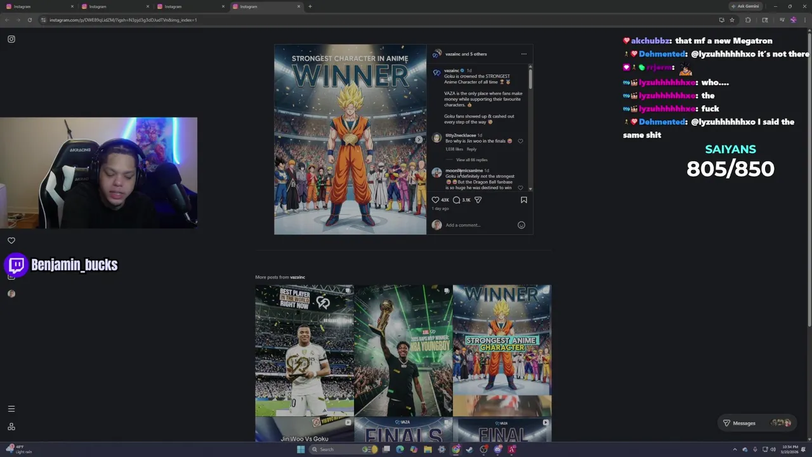
Task: Open moonlitmicsanime's profile link
Action: point(464,171)
